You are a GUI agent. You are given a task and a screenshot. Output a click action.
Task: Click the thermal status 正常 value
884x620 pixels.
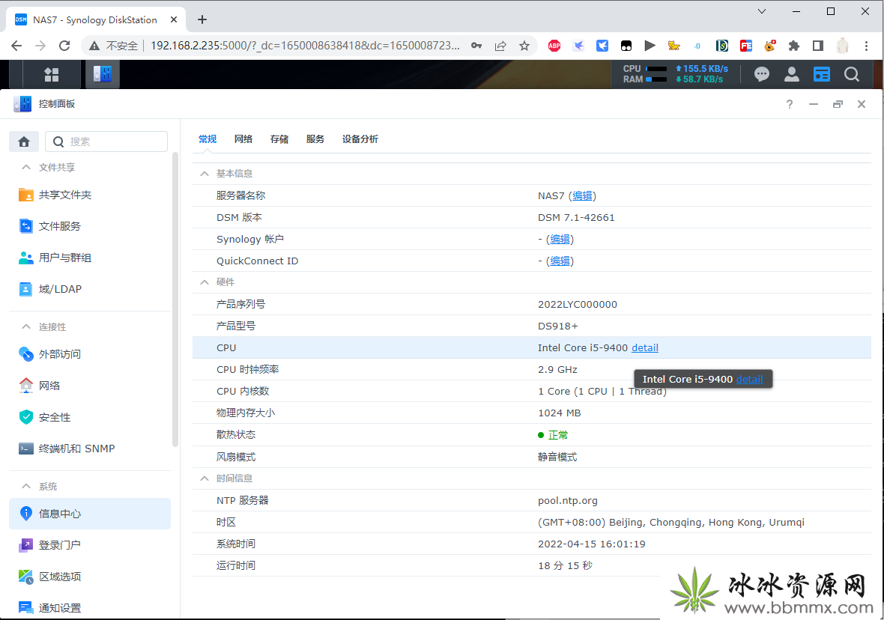[x=558, y=435]
